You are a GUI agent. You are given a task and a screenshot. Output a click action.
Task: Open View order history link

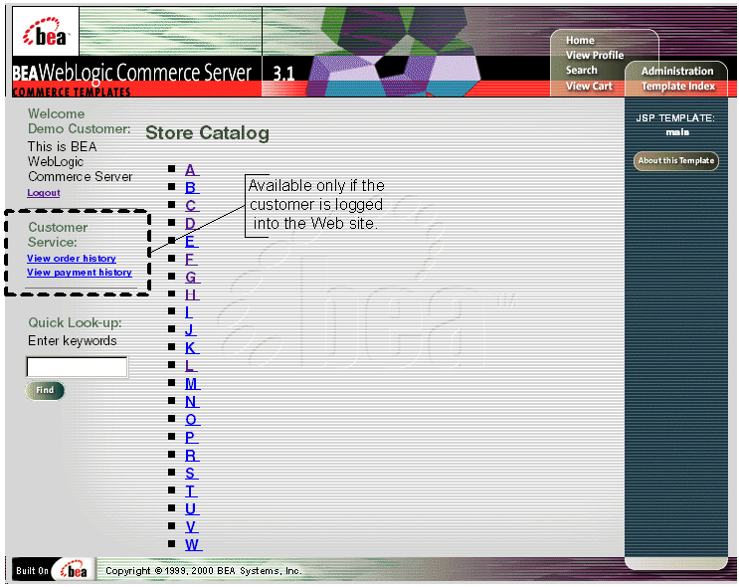pos(72,259)
